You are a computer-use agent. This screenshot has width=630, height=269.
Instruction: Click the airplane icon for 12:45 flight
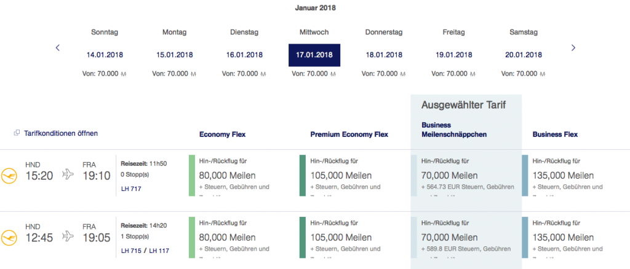[x=68, y=236]
